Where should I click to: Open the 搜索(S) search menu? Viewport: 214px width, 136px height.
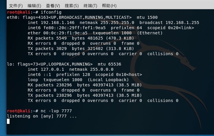click(72, 6)
